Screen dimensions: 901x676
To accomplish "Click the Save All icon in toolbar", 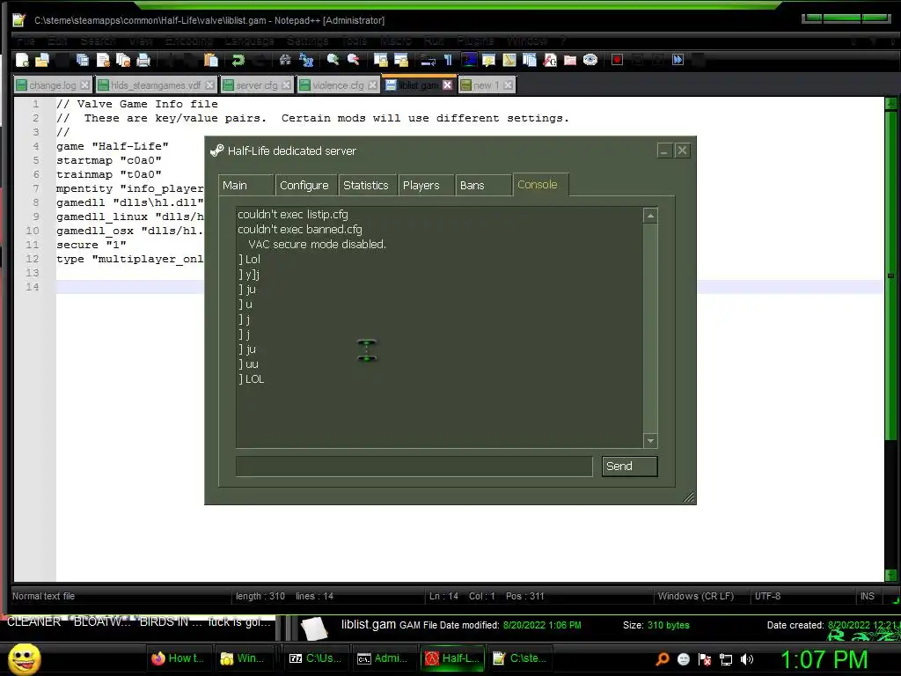I will 82,60.
